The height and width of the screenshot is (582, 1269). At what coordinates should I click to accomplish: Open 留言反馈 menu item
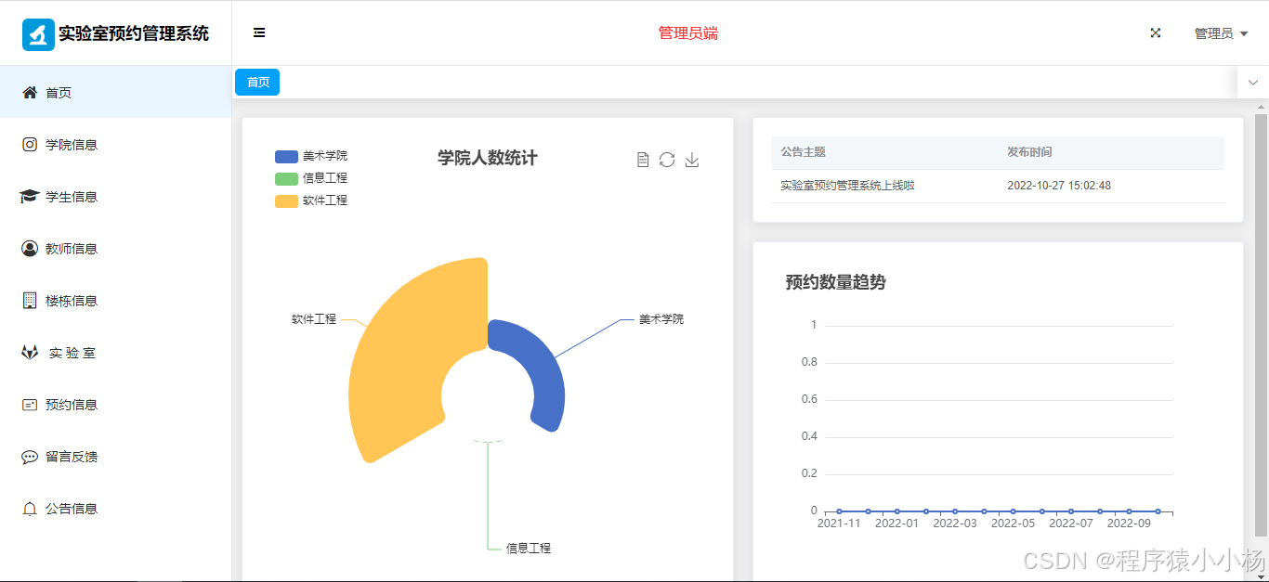[x=115, y=457]
